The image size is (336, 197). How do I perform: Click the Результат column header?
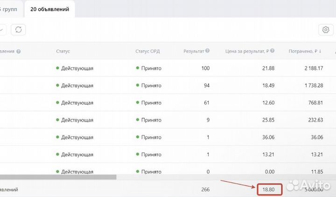[194, 51]
